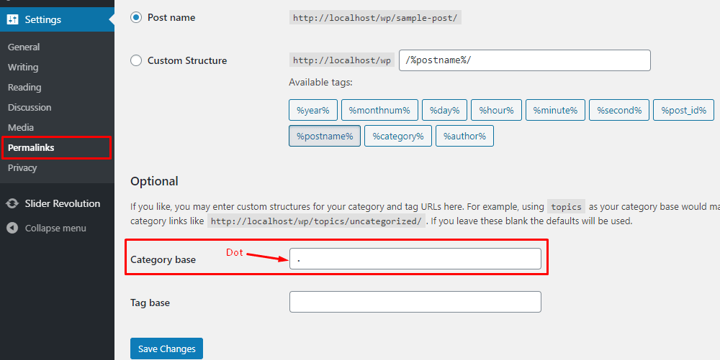Open Permalinks settings page
The height and width of the screenshot is (360, 720).
click(31, 148)
